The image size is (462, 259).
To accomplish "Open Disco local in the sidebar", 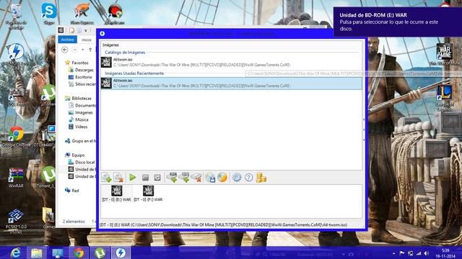I will point(82,162).
